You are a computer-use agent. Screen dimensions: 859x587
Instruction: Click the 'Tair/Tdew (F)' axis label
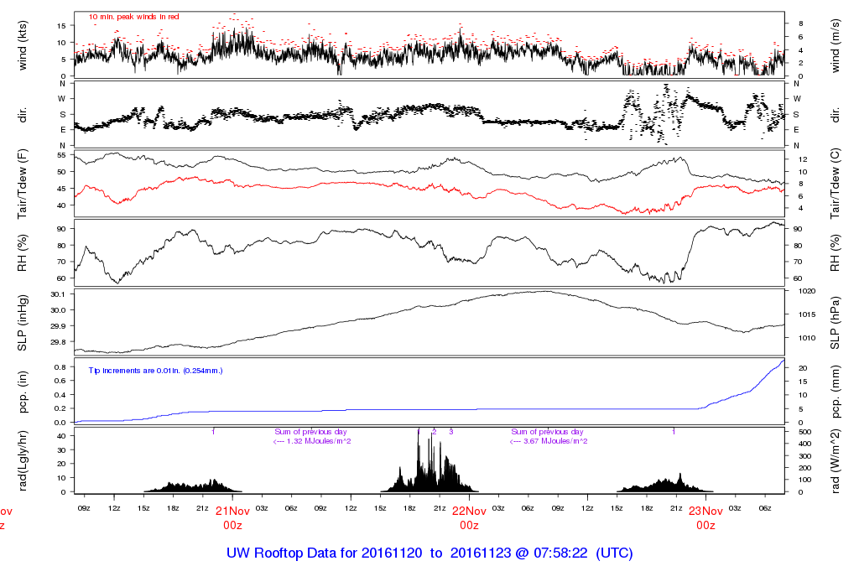22,184
